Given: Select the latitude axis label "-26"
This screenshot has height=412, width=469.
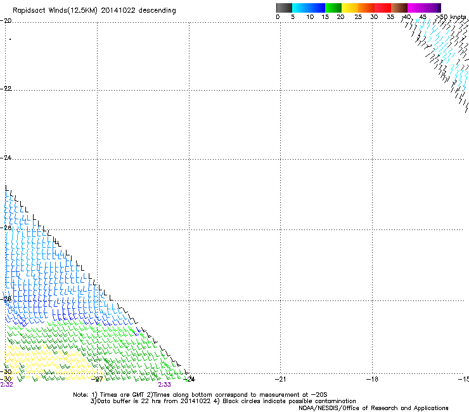Looking at the screenshot, I should point(6,228).
